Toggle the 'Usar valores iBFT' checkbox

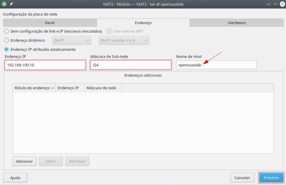click(x=109, y=31)
